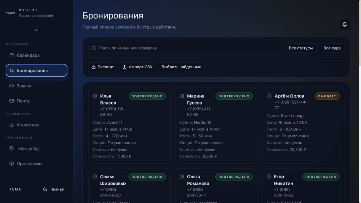Open the Все суда filter dropdown
The width and height of the screenshot is (361, 203).
pyautogui.click(x=332, y=48)
